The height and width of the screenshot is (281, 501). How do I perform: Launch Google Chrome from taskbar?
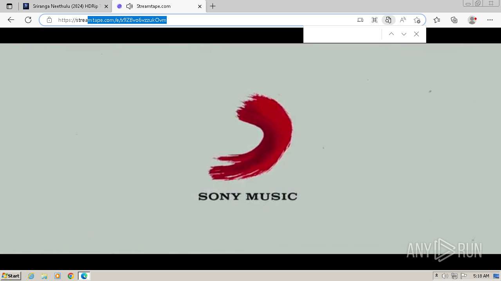(71, 276)
